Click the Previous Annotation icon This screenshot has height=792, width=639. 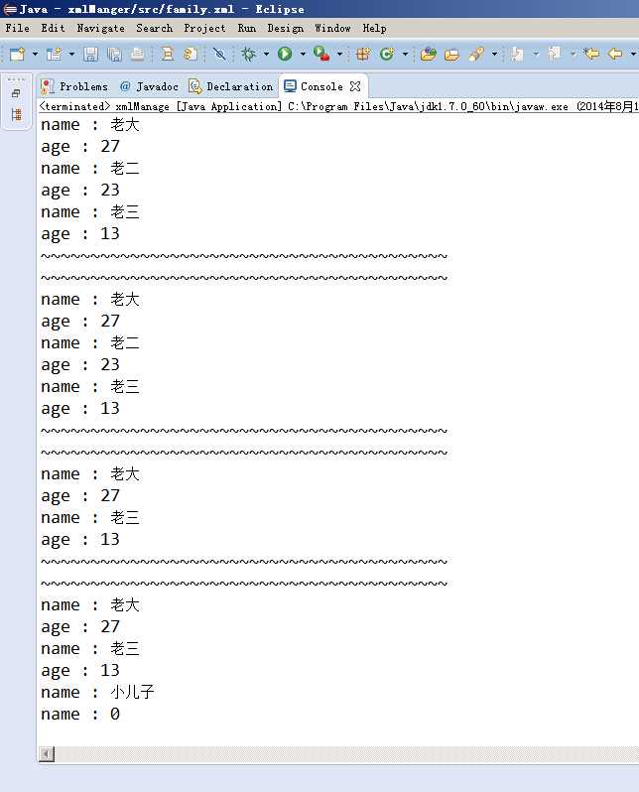[x=555, y=54]
